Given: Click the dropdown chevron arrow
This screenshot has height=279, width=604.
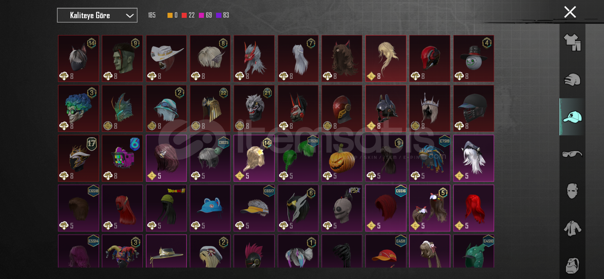Looking at the screenshot, I should 130,15.
